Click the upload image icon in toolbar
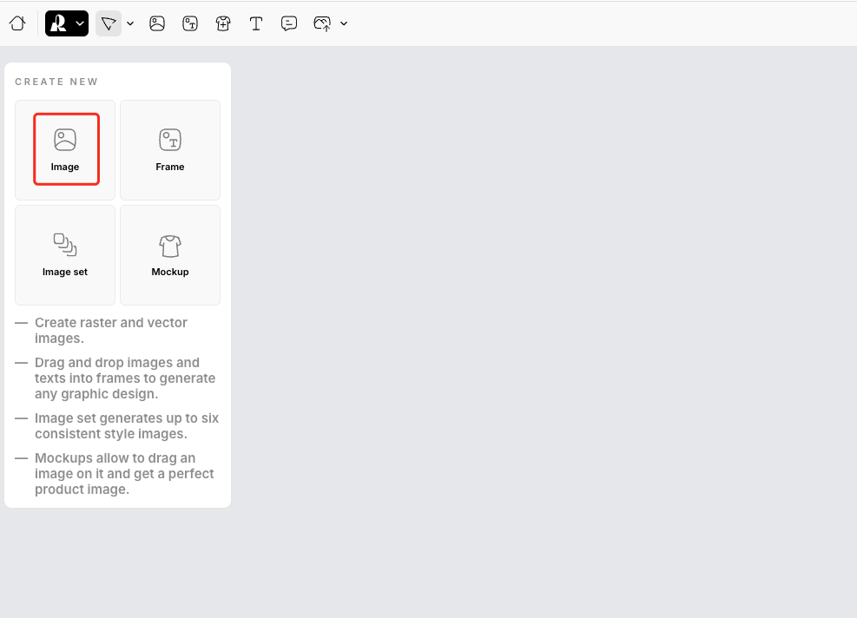857x618 pixels. (322, 23)
